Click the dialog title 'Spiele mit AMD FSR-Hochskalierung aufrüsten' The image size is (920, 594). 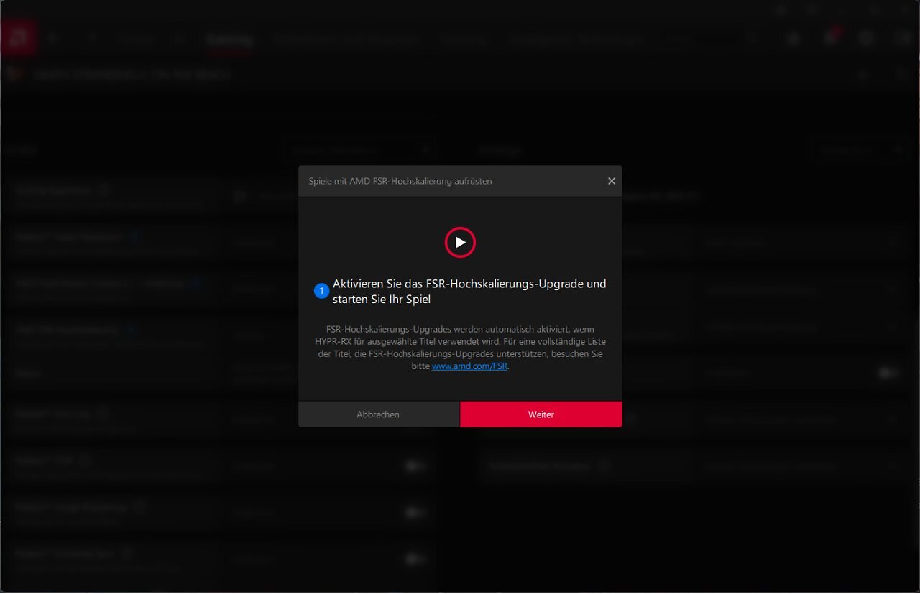pos(400,181)
